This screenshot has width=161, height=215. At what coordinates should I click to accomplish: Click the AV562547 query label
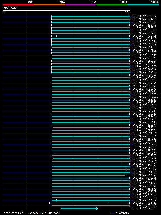click(x=9, y=8)
